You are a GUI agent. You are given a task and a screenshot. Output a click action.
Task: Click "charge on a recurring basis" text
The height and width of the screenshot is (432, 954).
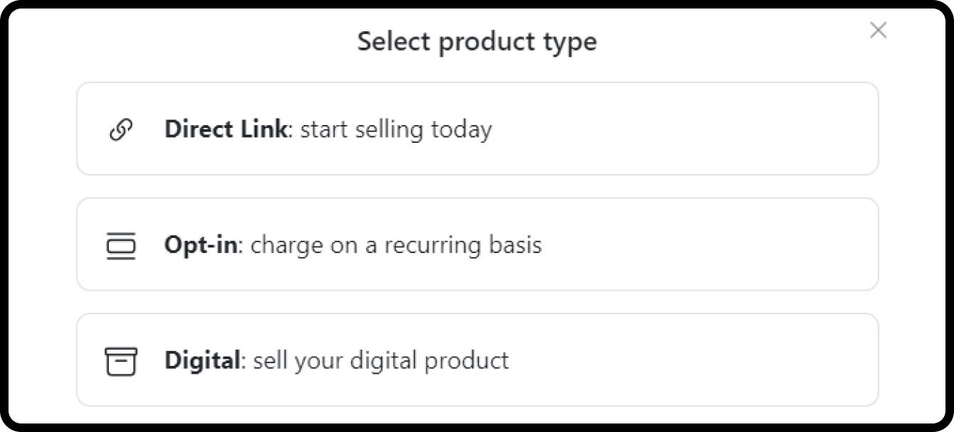[396, 245]
